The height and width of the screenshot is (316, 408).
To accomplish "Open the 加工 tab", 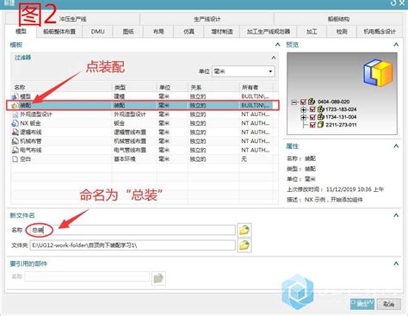I will 312,32.
